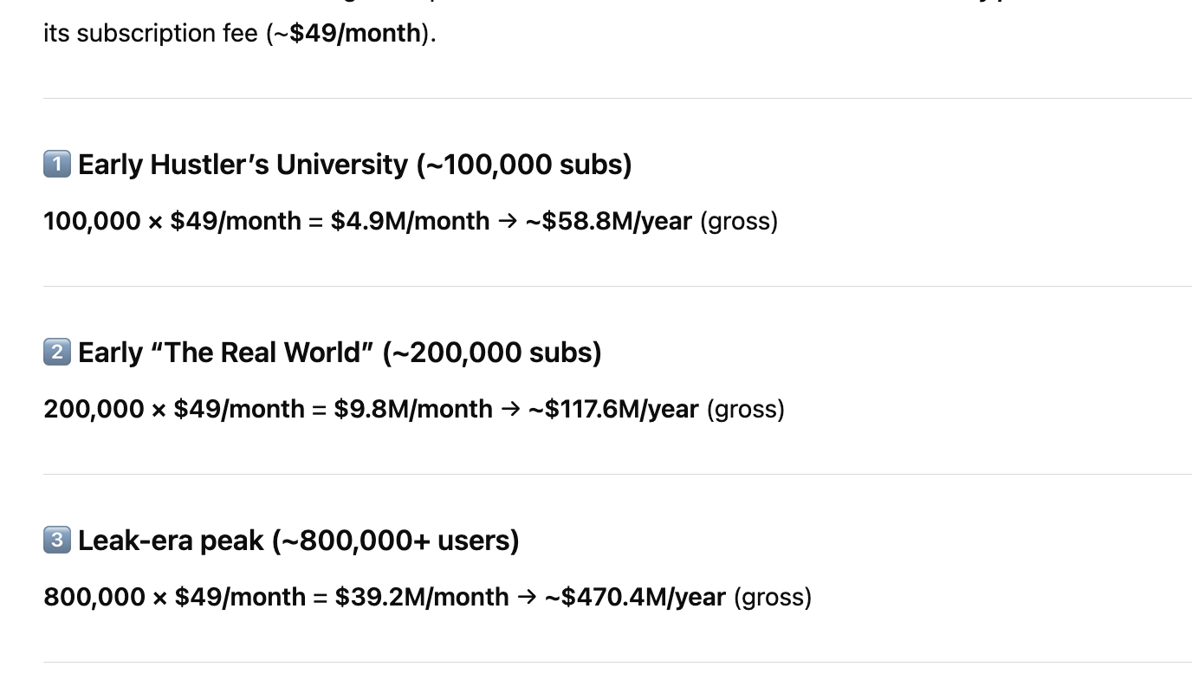Click the number 1 keycap emoji icon

point(56,164)
